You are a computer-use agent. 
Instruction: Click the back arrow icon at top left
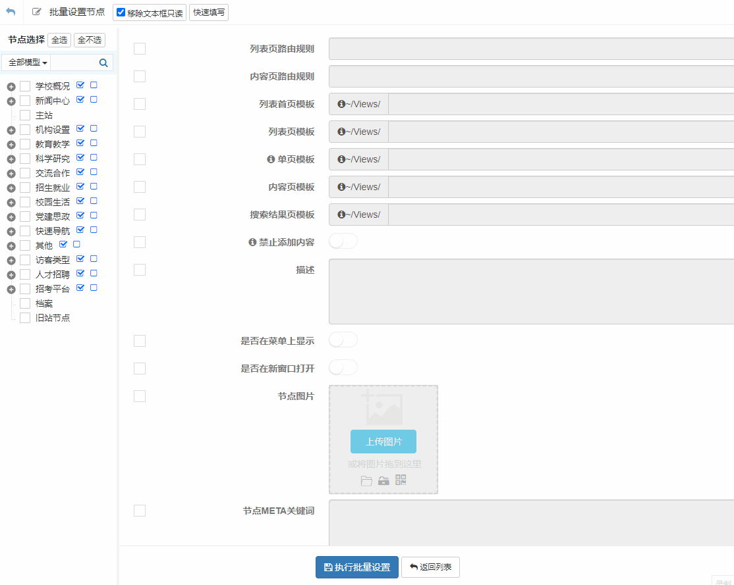point(11,12)
